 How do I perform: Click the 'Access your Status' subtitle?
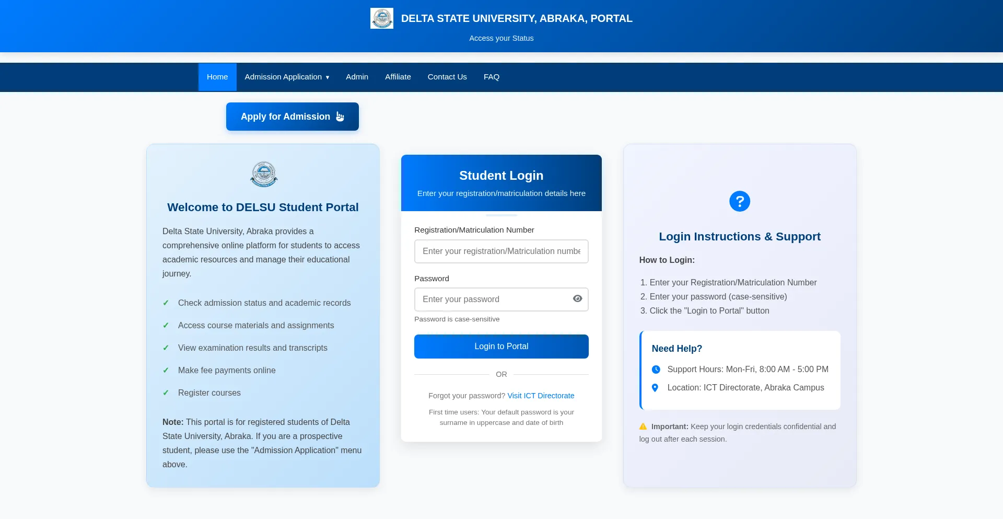click(501, 38)
